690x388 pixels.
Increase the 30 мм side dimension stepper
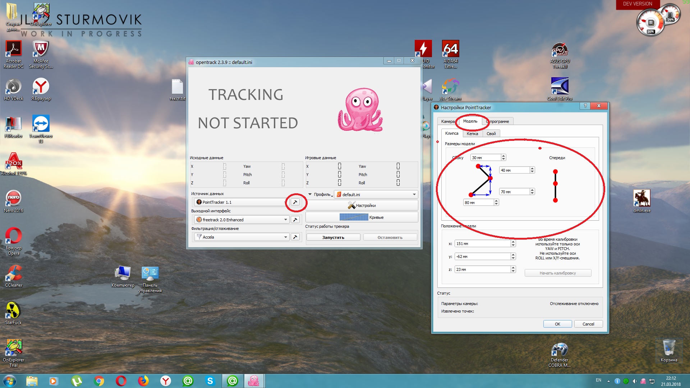click(x=503, y=156)
